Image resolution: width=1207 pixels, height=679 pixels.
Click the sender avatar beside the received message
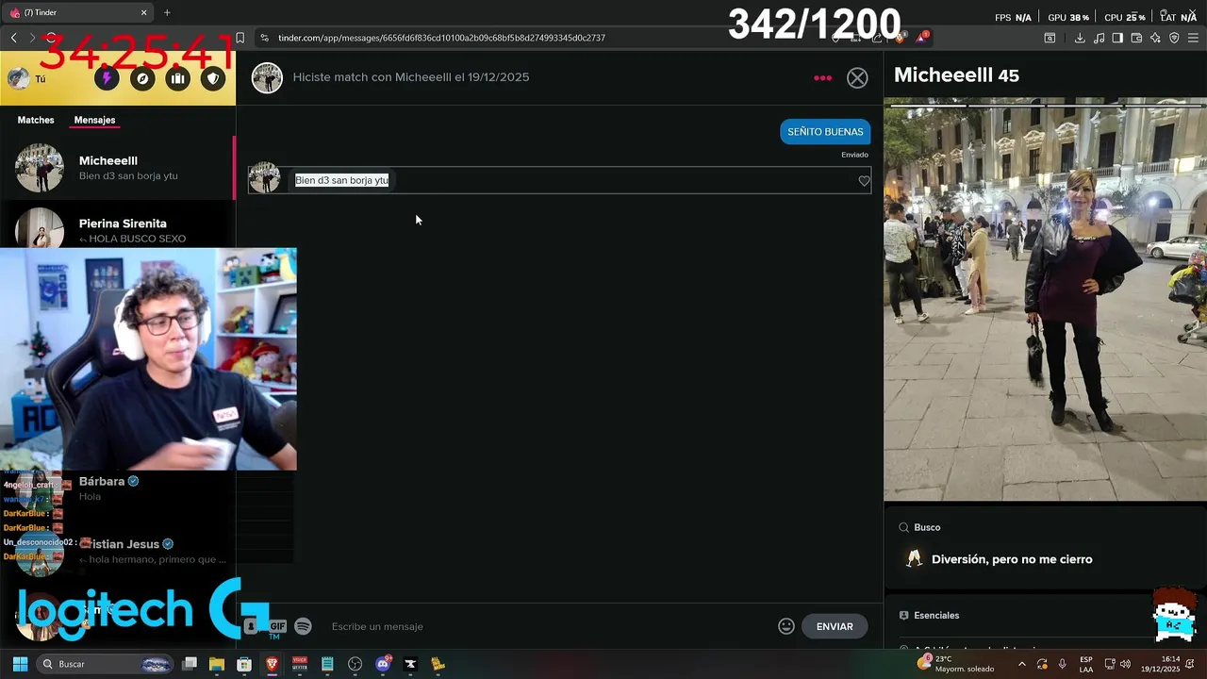[x=264, y=178]
